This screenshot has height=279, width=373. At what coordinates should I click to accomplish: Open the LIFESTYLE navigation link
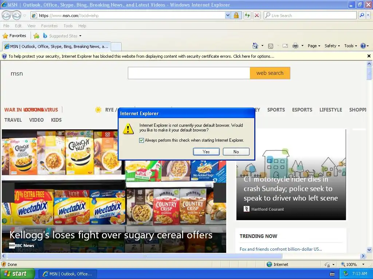click(331, 110)
